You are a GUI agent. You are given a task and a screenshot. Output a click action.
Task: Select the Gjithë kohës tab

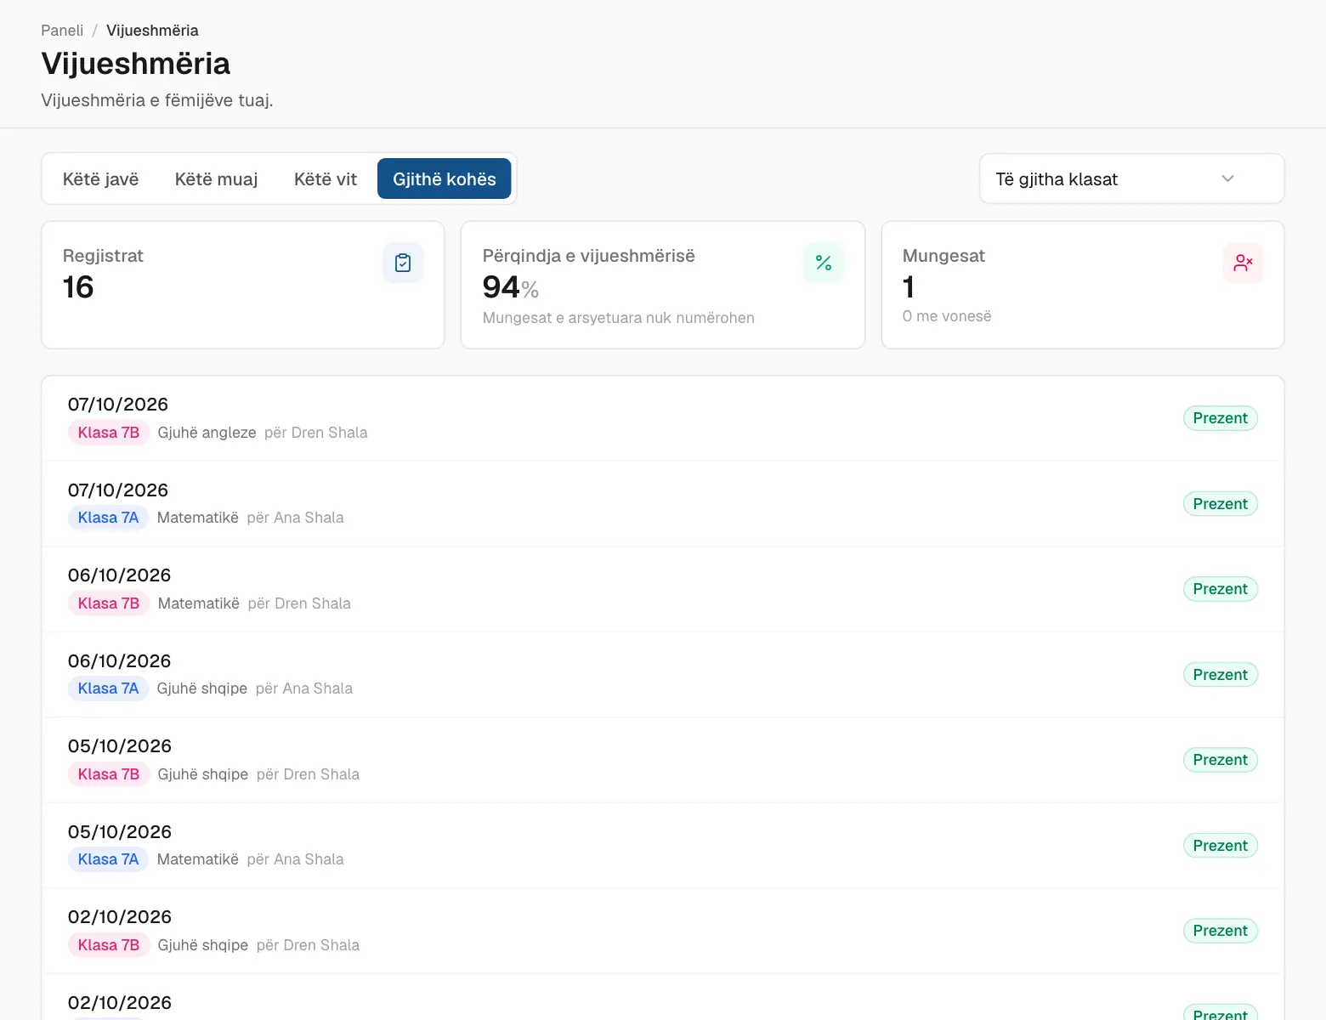(445, 178)
